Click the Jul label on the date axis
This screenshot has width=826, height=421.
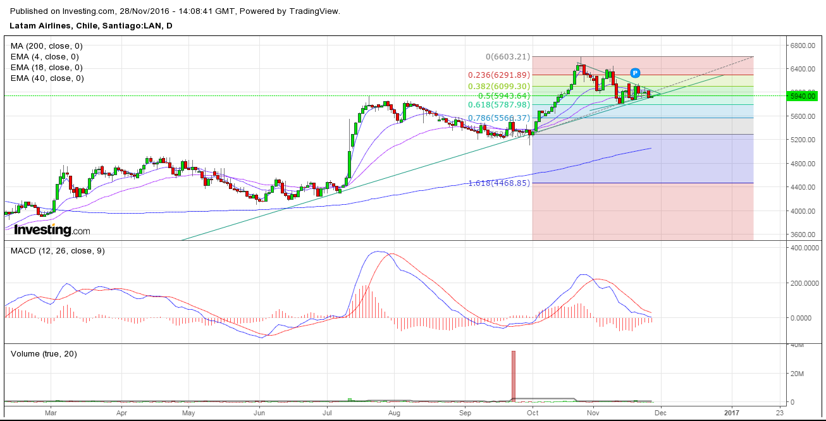(327, 412)
